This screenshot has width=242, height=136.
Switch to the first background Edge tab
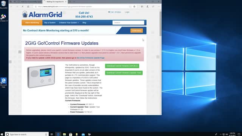[29, 2]
